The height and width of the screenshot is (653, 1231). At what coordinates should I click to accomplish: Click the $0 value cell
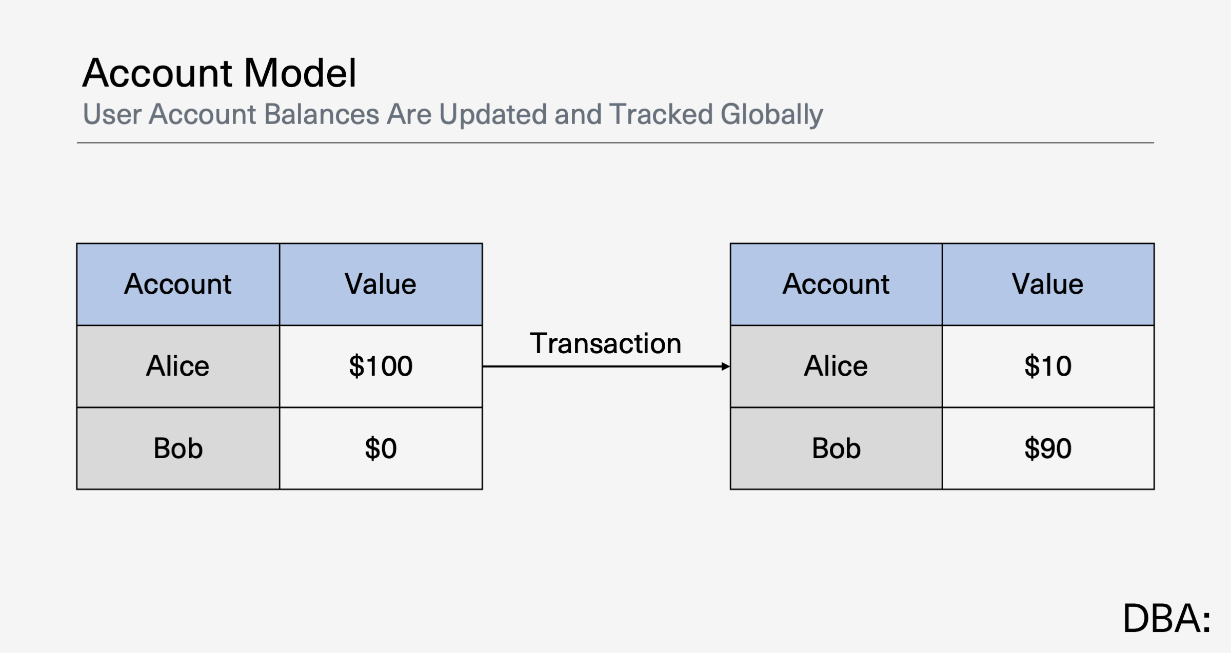[x=381, y=448]
